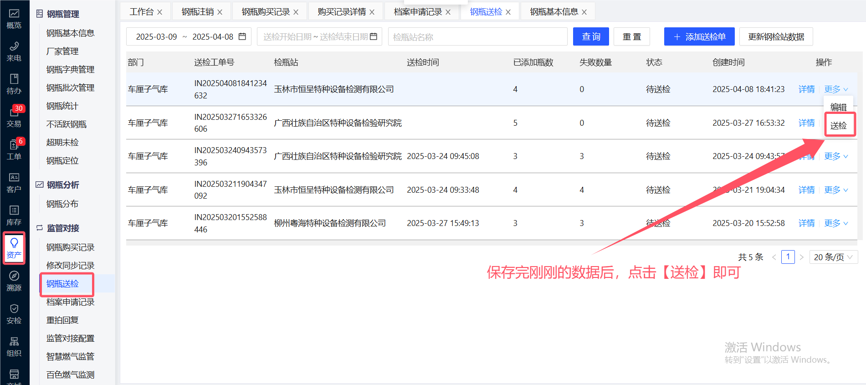Click the 来电 phone call icon
Screen dimensions: 866x385
(14, 51)
